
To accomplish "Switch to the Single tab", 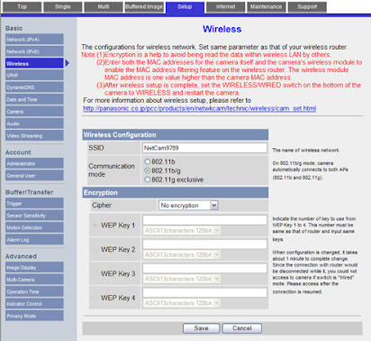I will pos(63,7).
